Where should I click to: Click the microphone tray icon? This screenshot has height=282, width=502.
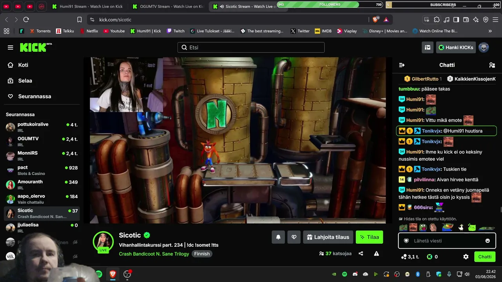coord(449,274)
